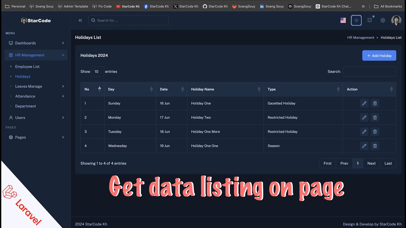Click the show entries count field
This screenshot has height=228, width=406.
97,72
